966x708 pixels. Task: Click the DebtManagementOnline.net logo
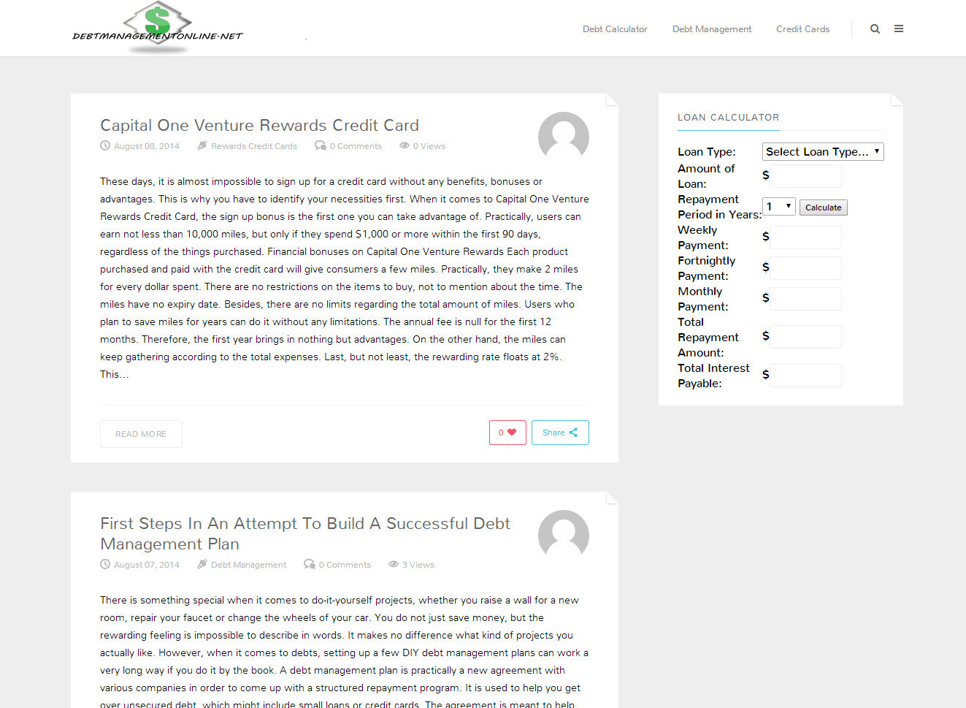click(x=158, y=28)
